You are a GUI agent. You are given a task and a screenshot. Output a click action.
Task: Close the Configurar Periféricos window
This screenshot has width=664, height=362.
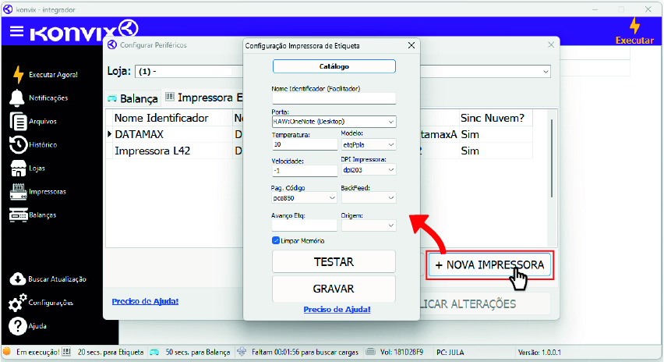coord(551,44)
